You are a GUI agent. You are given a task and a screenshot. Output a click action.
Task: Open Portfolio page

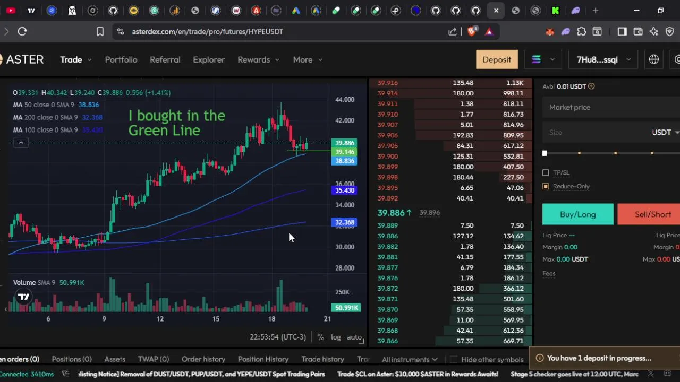121,59
